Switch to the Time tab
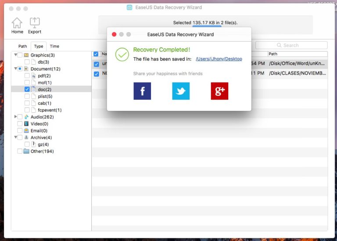337x241 pixels. (x=54, y=46)
